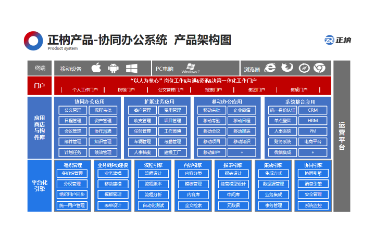Select the 个人工作门户 portal tab
This screenshot has height=234, width=375.
(85, 90)
